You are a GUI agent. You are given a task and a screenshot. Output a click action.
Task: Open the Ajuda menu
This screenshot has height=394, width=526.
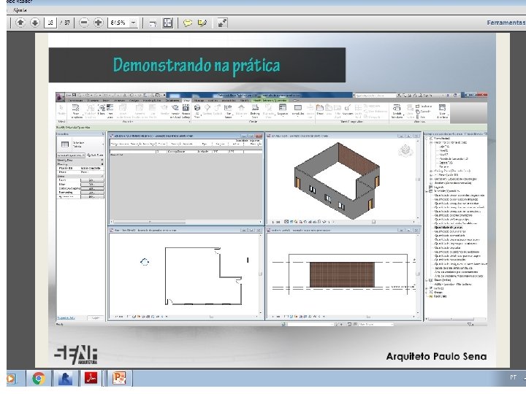[20, 10]
